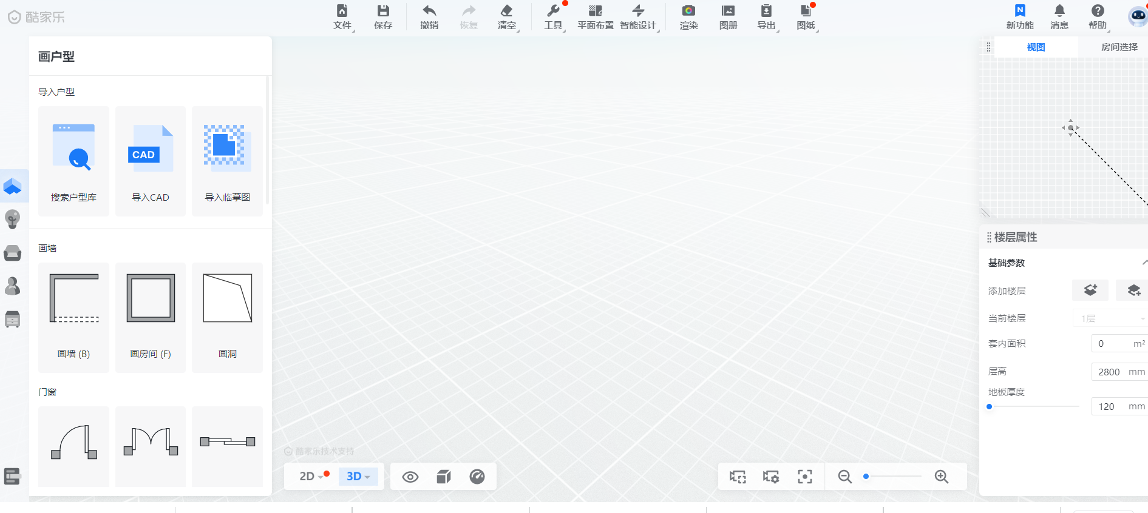Undo with the 撤销 button
This screenshot has width=1148, height=513.
click(429, 17)
